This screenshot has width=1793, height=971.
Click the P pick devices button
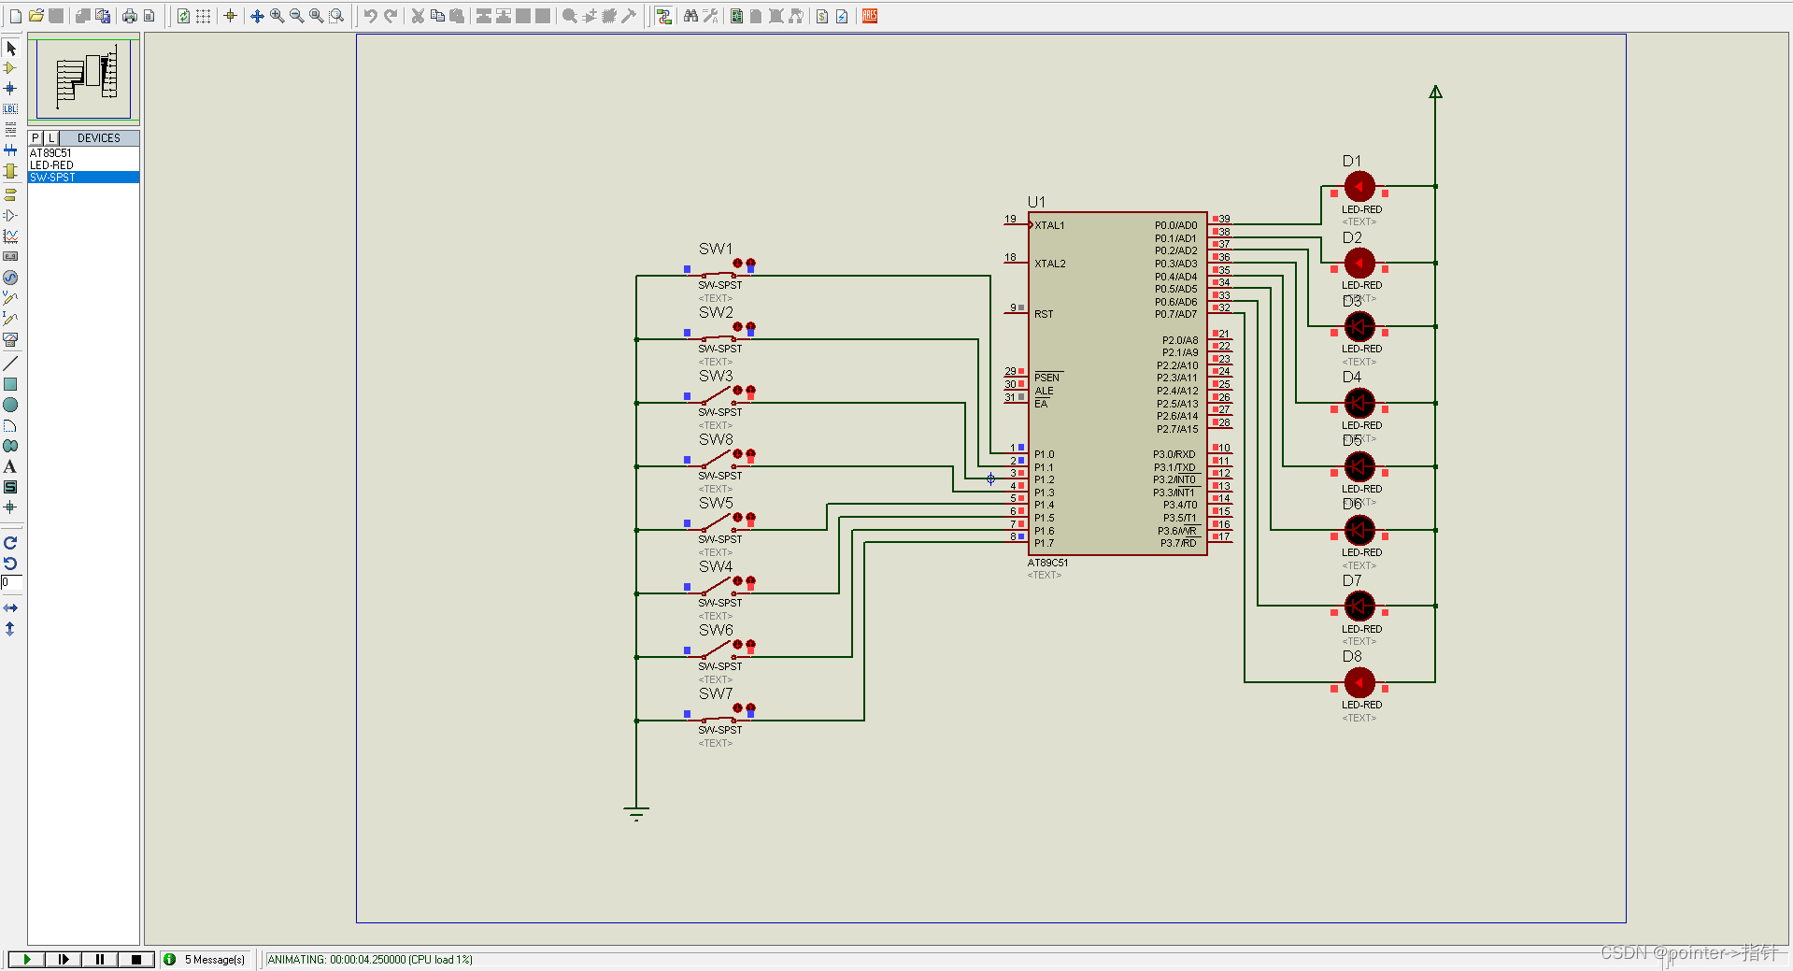[x=35, y=138]
